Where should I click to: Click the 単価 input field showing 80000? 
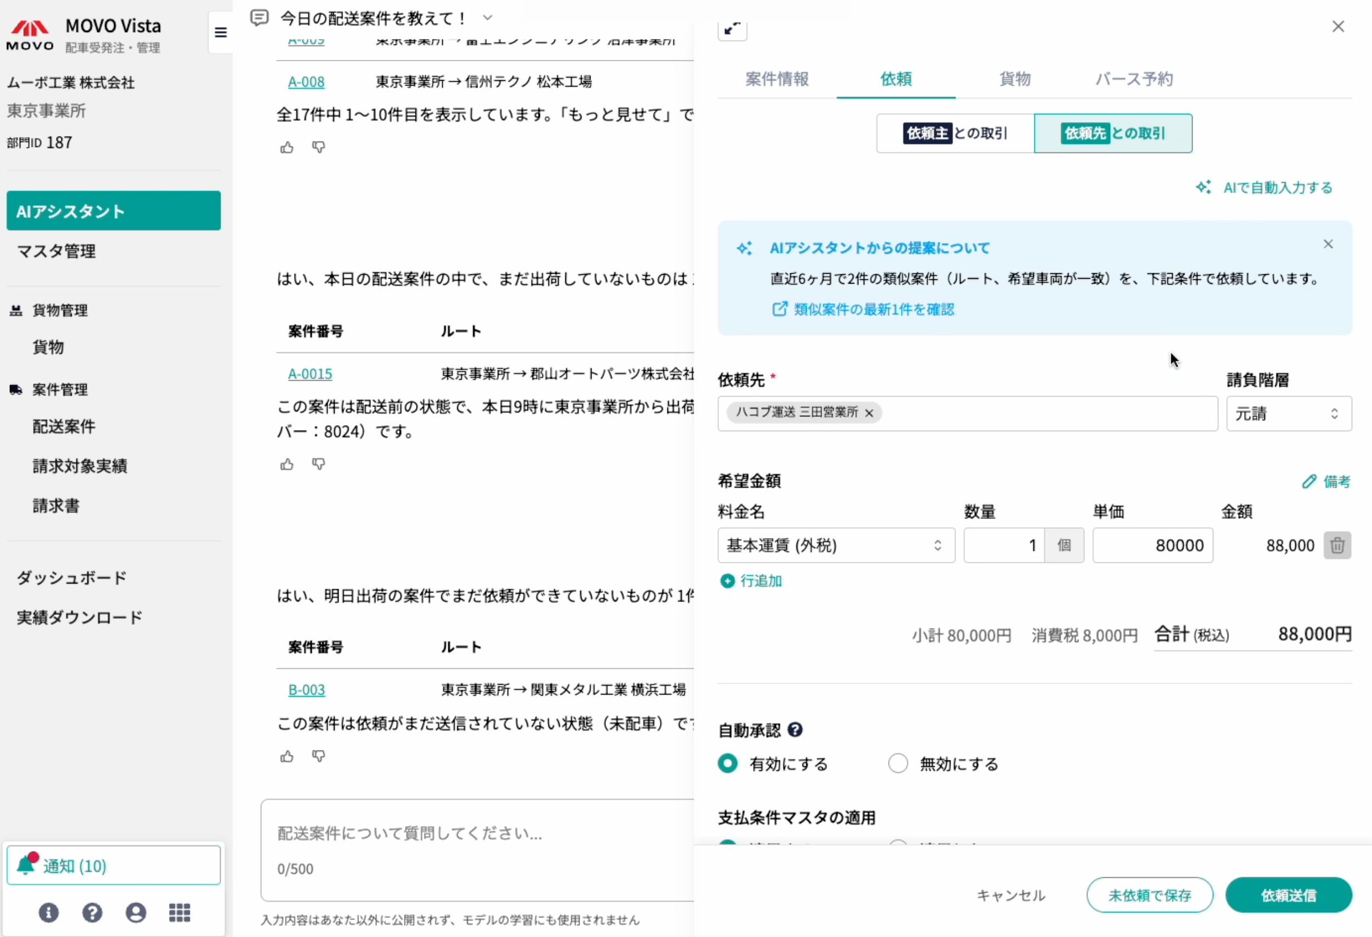pos(1152,545)
